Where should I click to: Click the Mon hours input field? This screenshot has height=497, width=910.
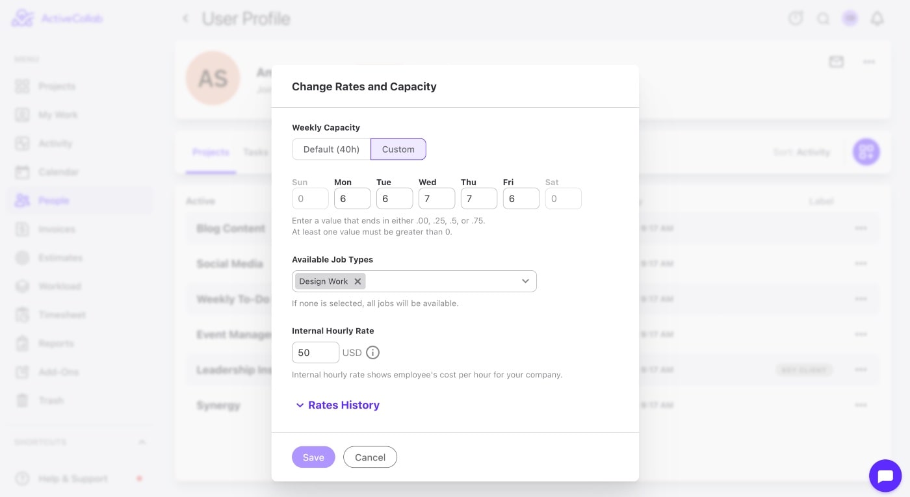point(352,199)
